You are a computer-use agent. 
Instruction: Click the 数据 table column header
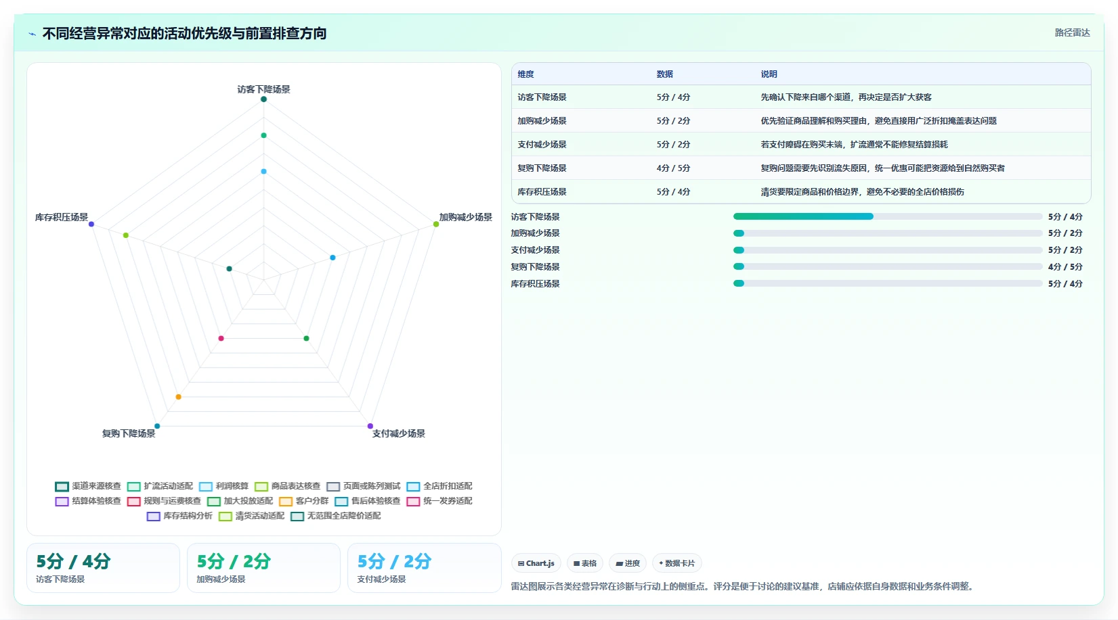(665, 74)
